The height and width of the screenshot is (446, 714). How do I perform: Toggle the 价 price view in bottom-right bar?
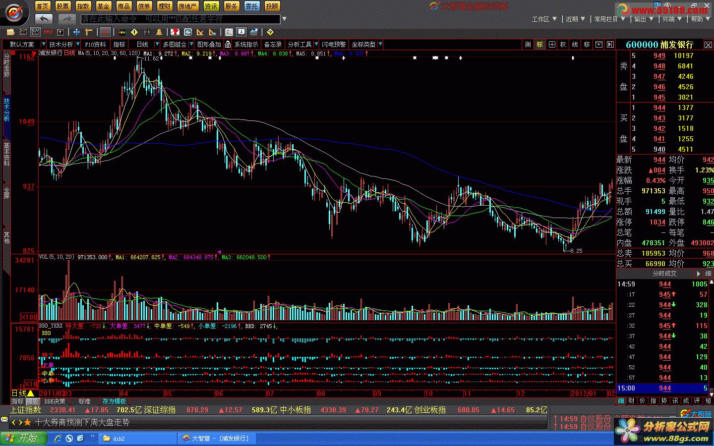642,400
